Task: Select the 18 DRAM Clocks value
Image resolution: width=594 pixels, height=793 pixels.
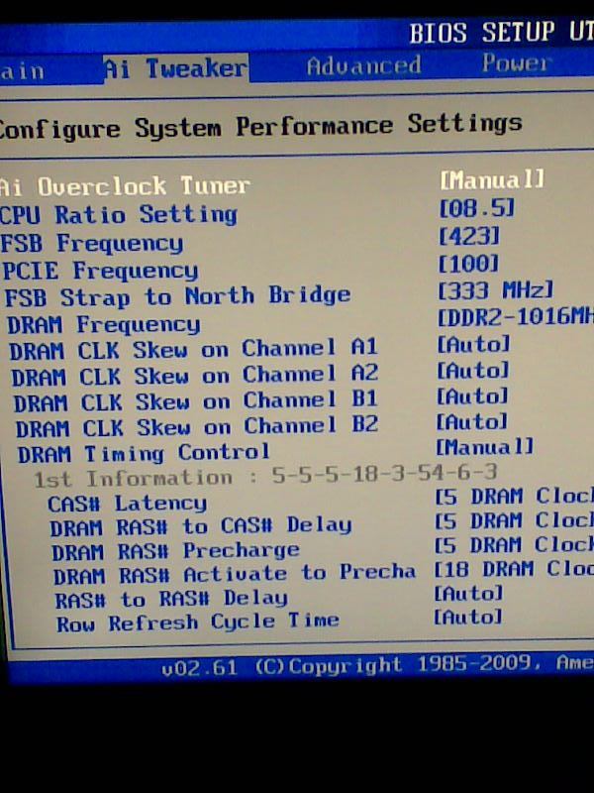Action: point(514,569)
